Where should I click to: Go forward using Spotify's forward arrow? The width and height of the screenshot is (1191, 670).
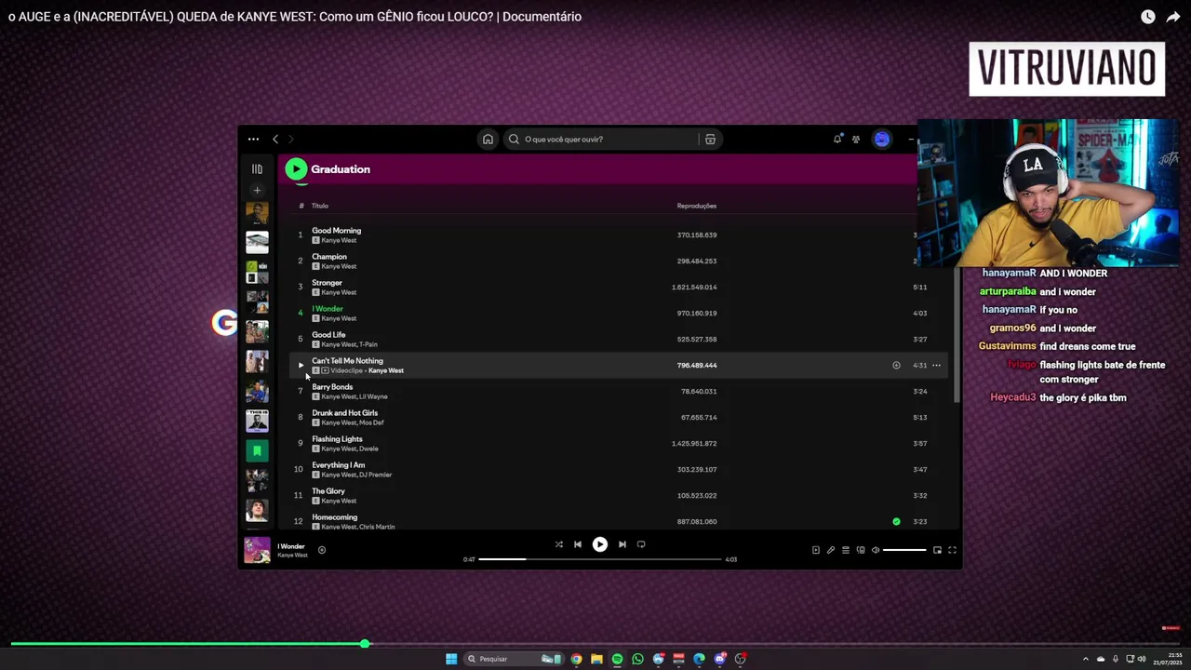290,140
